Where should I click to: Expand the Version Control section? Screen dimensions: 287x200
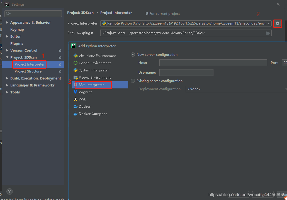click(x=7, y=50)
